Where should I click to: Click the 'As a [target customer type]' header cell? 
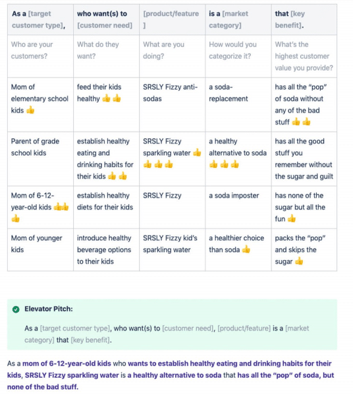click(41, 19)
